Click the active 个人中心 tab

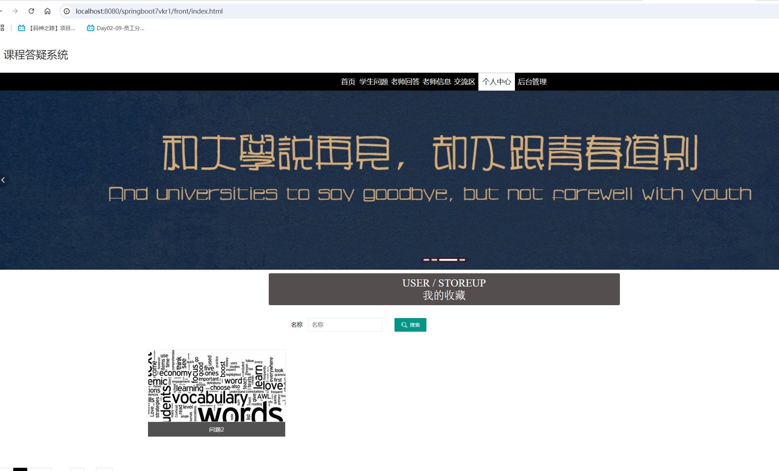pos(496,82)
